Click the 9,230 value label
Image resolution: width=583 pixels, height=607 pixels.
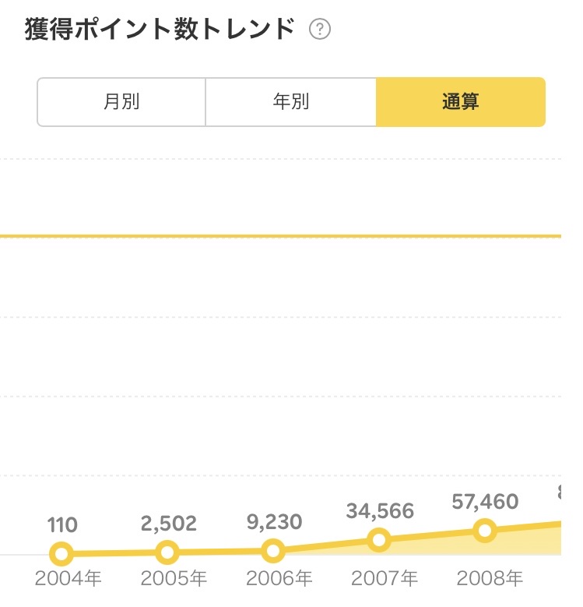point(275,522)
